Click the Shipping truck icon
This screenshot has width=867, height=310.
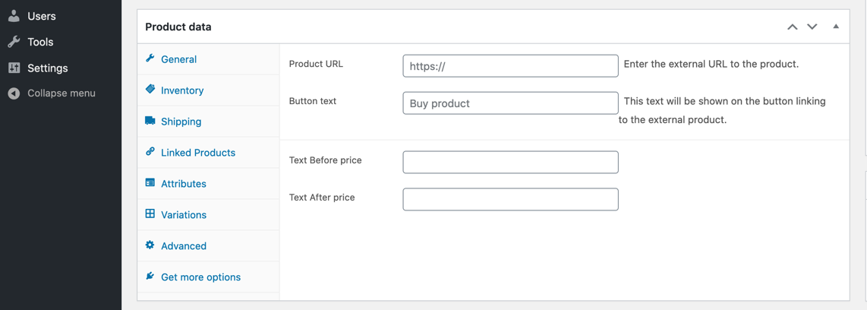point(150,121)
